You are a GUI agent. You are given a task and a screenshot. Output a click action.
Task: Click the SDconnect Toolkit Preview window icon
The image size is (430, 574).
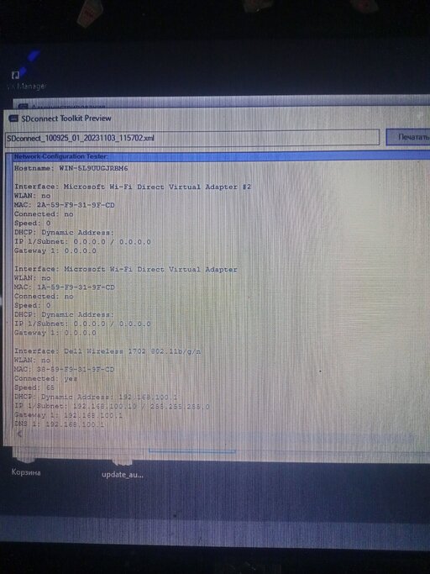coord(13,118)
